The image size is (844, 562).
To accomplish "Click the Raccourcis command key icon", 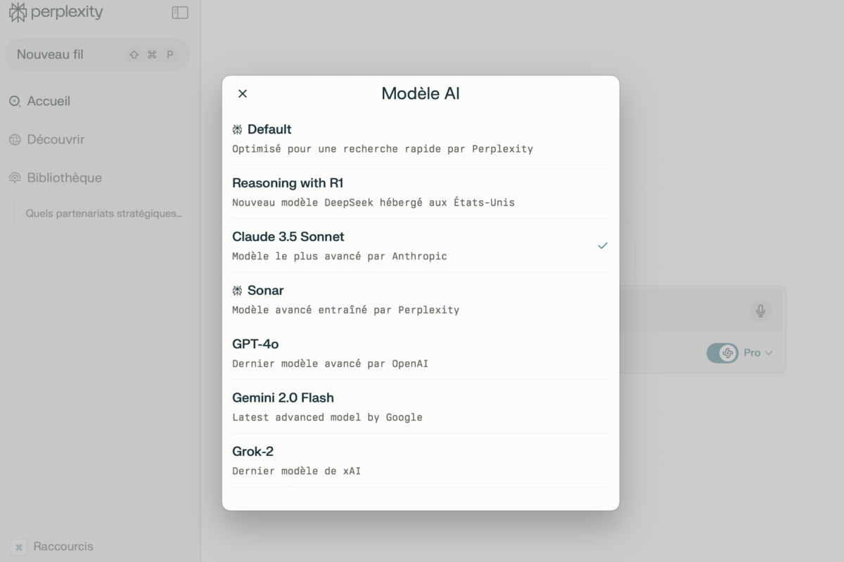I will tap(20, 547).
